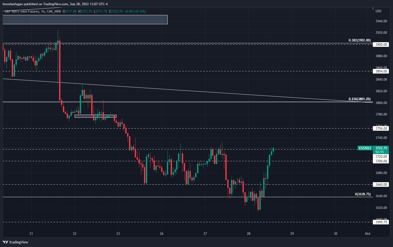This screenshot has height=247, width=393.
Task: Select the 3756.00 price level tag
Action: pos(381,129)
